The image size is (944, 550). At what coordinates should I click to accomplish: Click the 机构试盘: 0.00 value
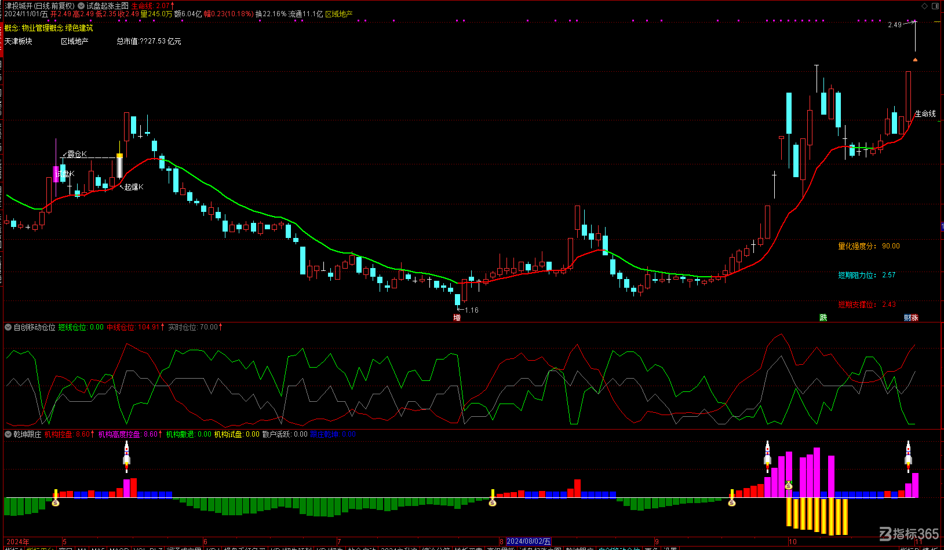point(237,434)
